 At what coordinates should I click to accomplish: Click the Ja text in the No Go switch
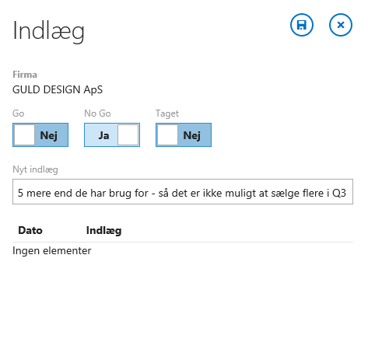click(103, 135)
